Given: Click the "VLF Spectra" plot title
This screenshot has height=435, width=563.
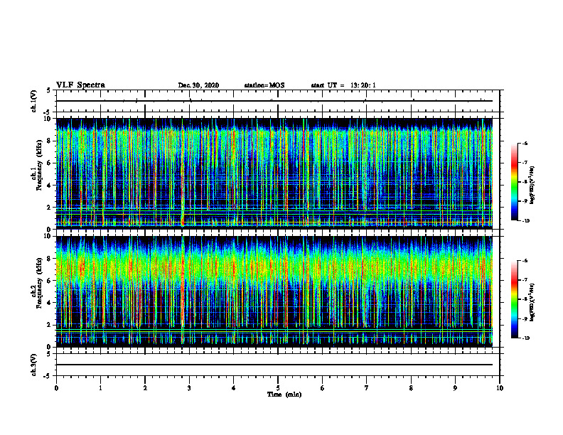Looking at the screenshot, I should (80, 85).
